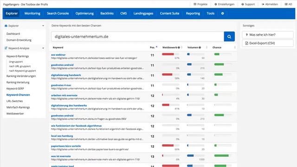The width and height of the screenshot is (297, 167).
Task: Open the Landingpages tab
Action: (x=143, y=13)
